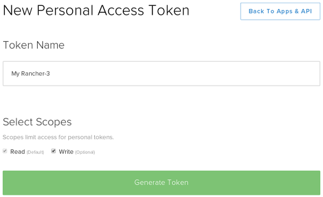Click the word 'Scopes' in Select Scopes heading
Viewport: 323px width, 197px height.
click(54, 122)
